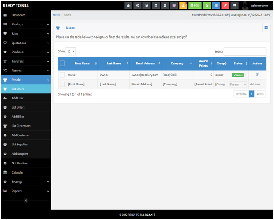This screenshot has width=274, height=220.
Task: Open Notifications in the sidebar
Action: tap(26, 163)
